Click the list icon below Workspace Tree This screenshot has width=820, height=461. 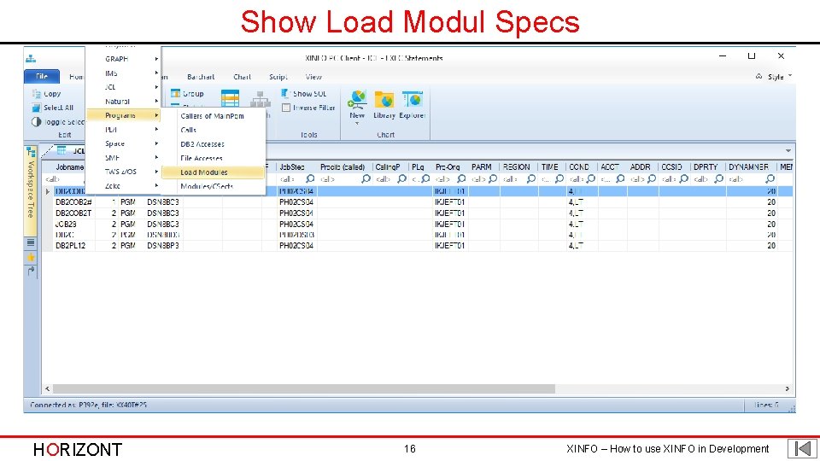[x=31, y=242]
